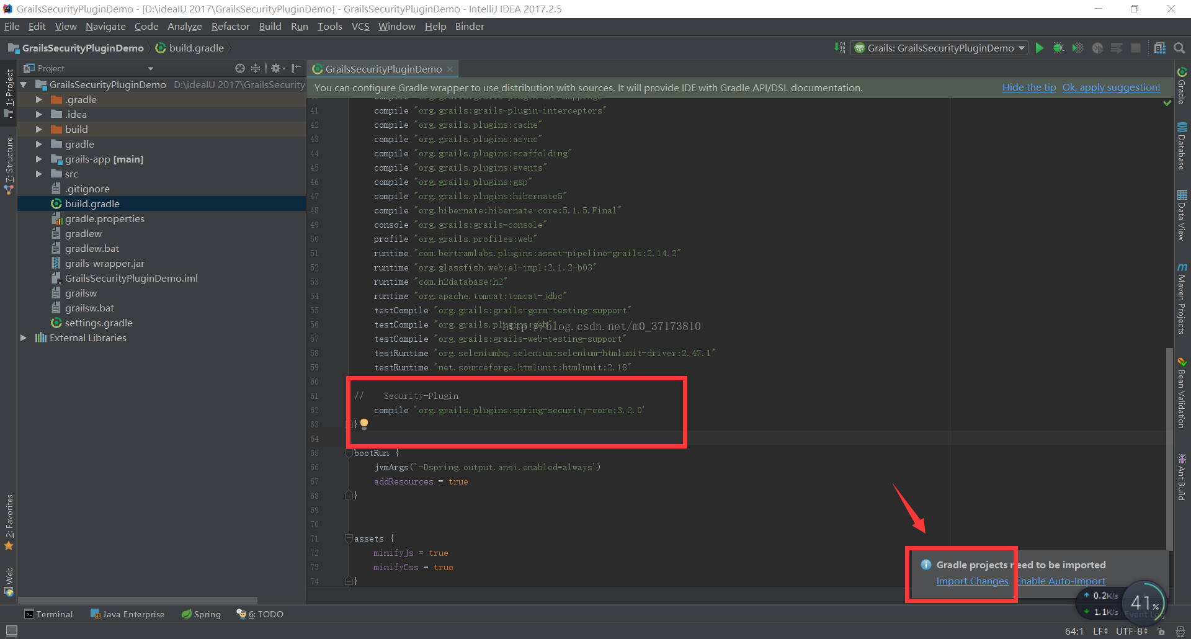Screen dimensions: 1191x639
Task: Click the read-only lock icon in status bar
Action: coord(1161,631)
